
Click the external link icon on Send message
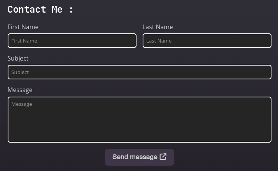point(163,157)
